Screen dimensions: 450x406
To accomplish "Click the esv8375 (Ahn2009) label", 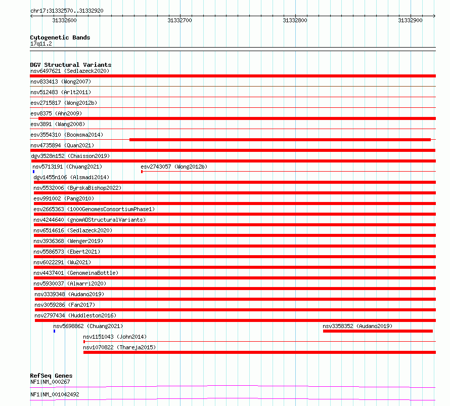I will point(56,113).
